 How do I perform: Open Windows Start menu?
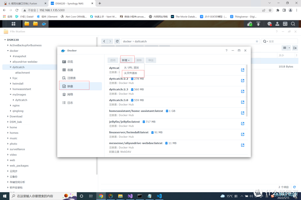[x=5, y=196]
